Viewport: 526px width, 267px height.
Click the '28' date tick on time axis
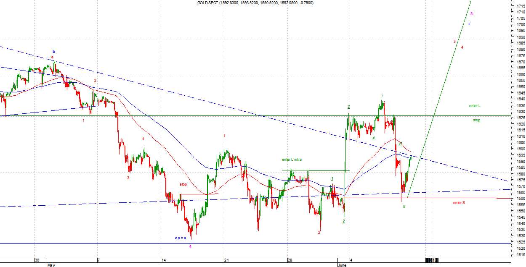point(290,260)
